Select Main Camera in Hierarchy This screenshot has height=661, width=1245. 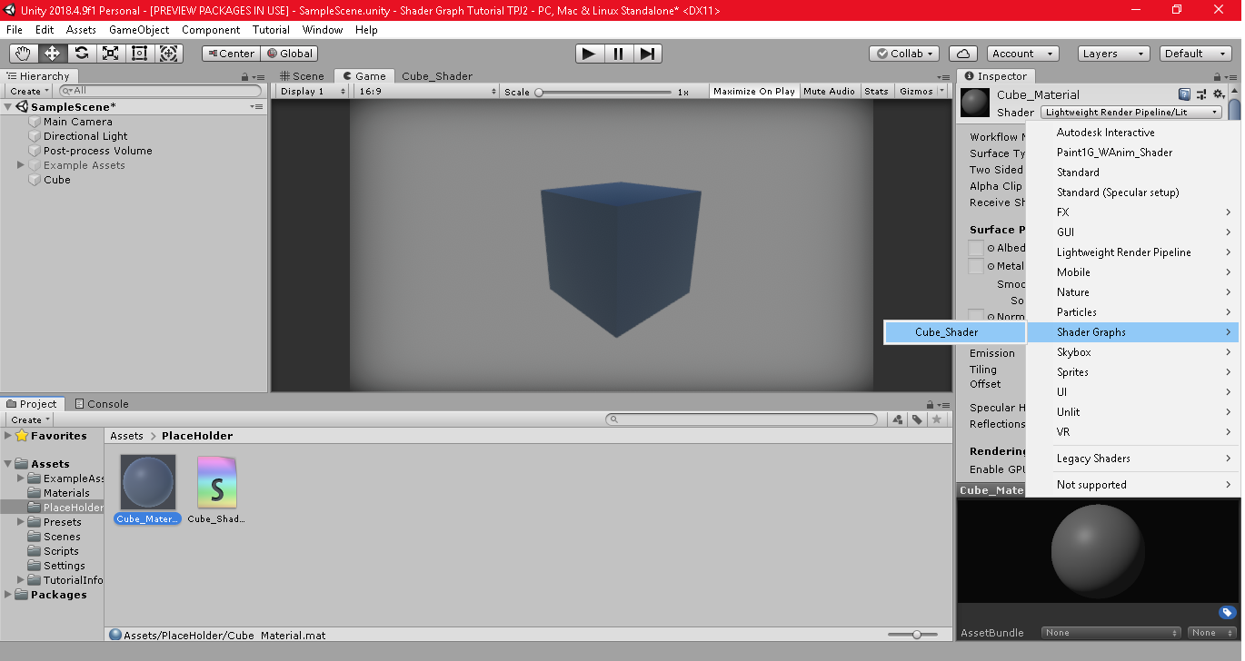tap(78, 122)
